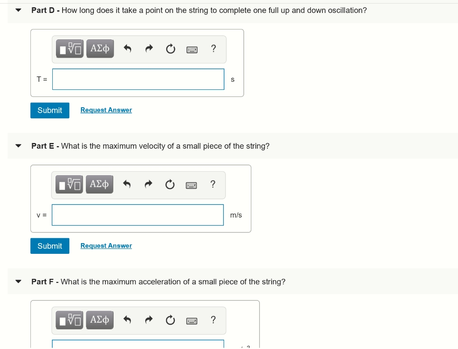Click Request Answer link for Part E

[106, 246]
